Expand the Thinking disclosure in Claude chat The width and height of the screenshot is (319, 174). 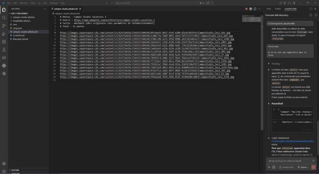(276, 64)
